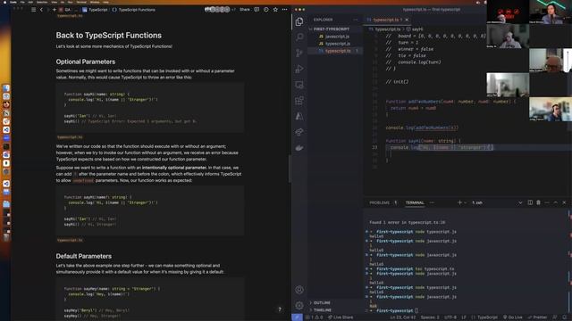The height and width of the screenshot is (321, 572).
Task: Open more panel tabs ellipsis next to TERMINAL
Action: tap(432, 202)
